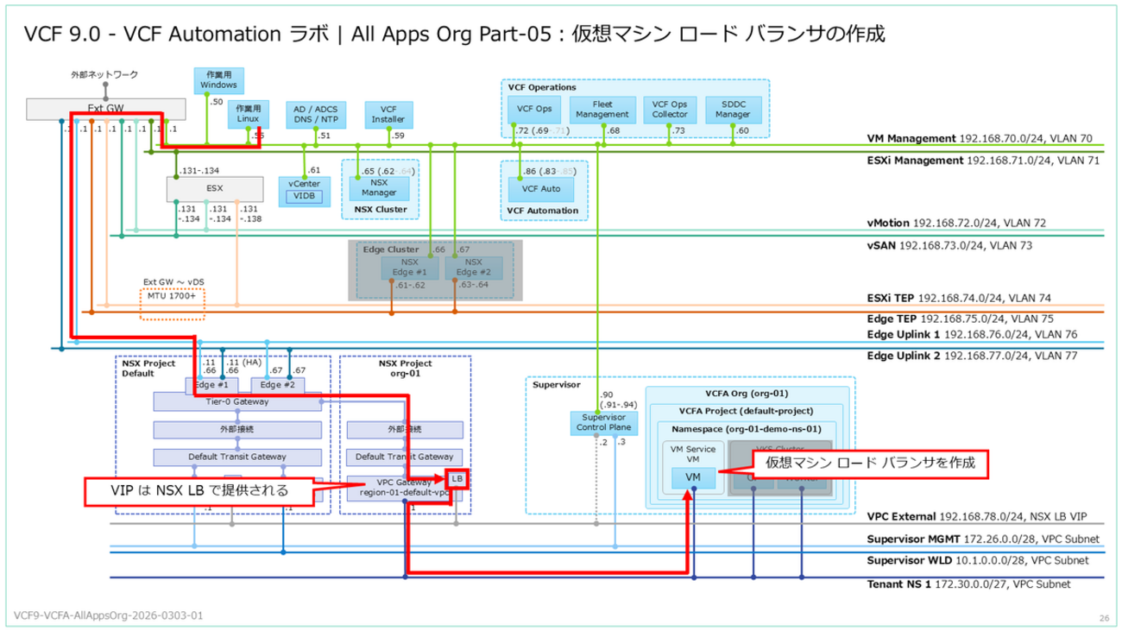Screen dimensions: 1122x631
Task: Click VM Management 192.168.70.0/24 label
Action: tap(980, 138)
